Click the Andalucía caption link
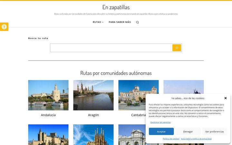 tap(48, 115)
